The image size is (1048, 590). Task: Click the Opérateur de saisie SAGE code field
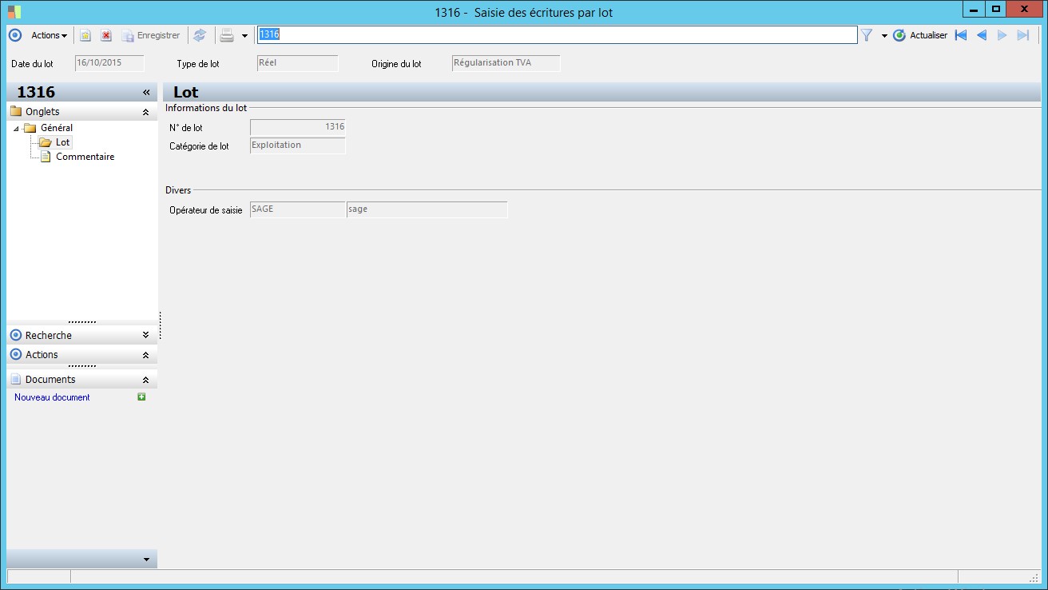298,209
